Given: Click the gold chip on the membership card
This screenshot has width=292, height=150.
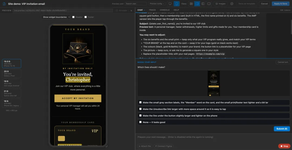Looking at the screenshot, I should [61, 138].
